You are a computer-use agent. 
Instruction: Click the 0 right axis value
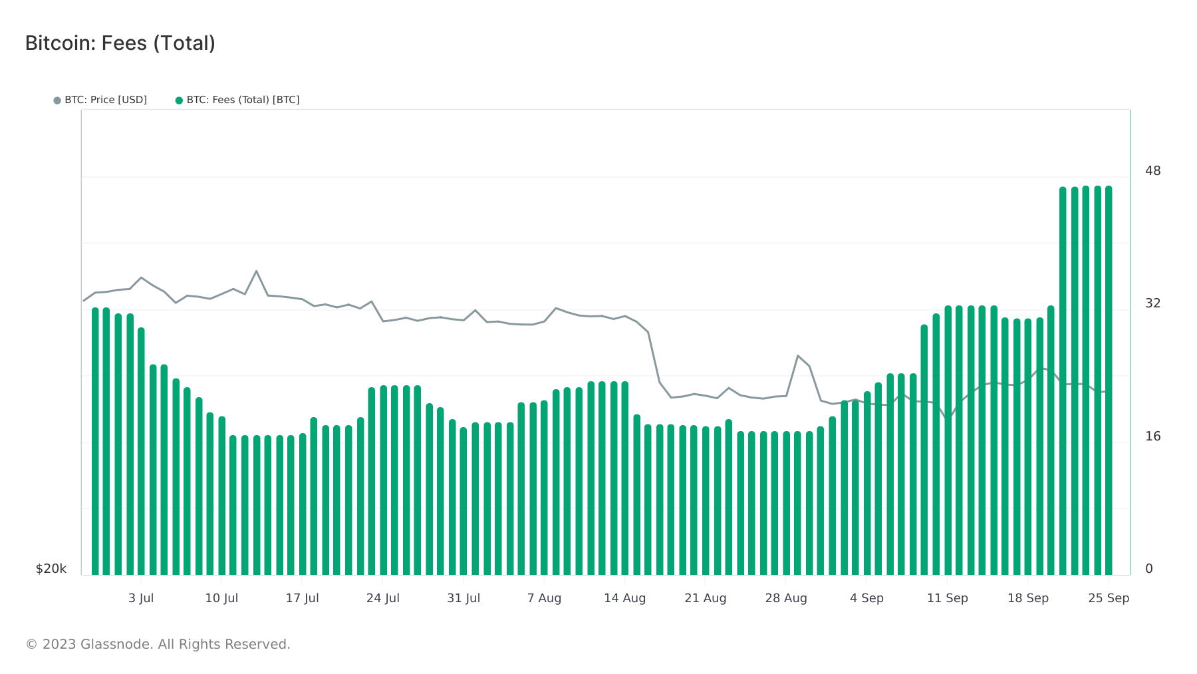1149,569
